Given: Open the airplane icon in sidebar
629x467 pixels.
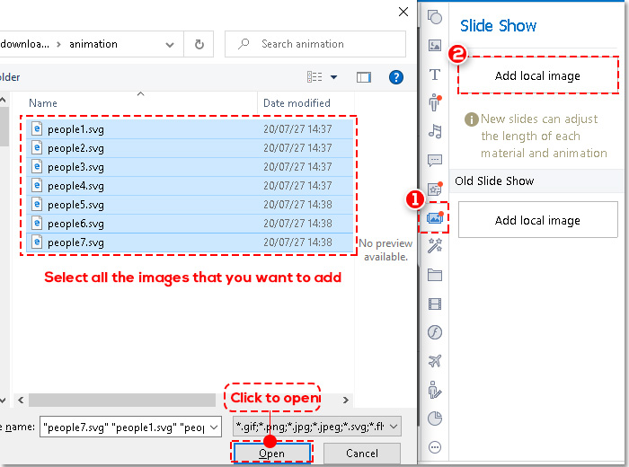Looking at the screenshot, I should coord(435,361).
